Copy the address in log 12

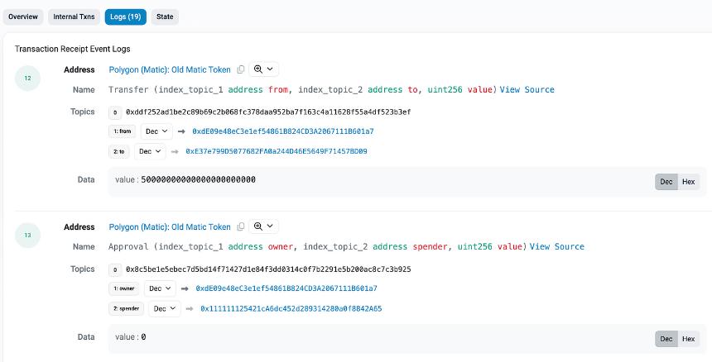(x=241, y=69)
